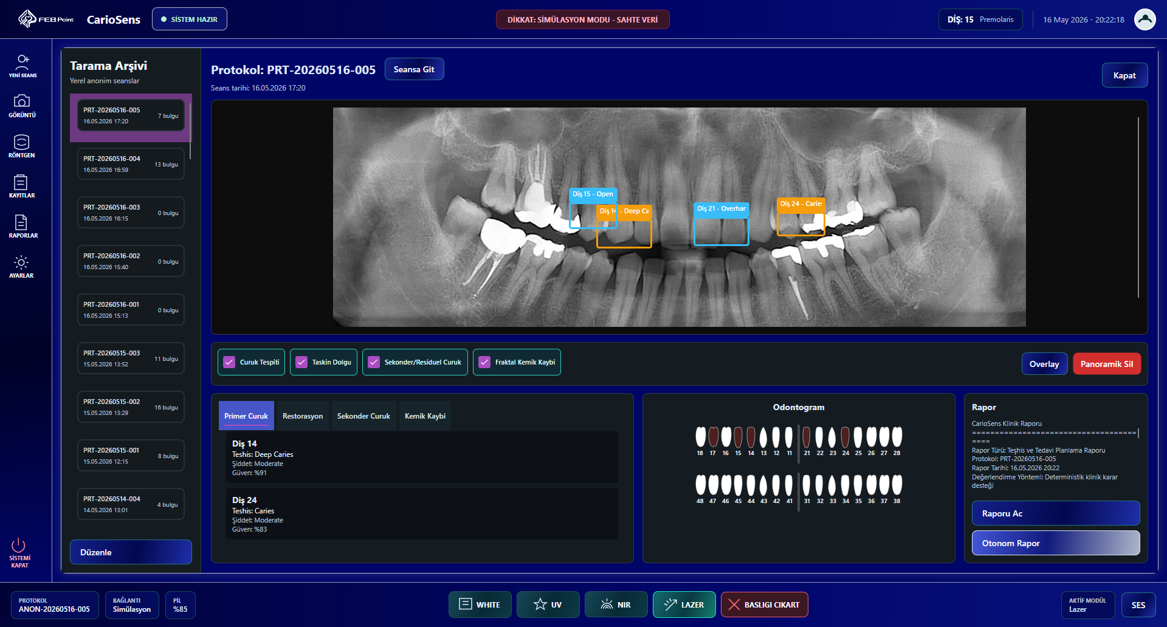This screenshot has height=627, width=1167.
Task: Open the Kayıtlar sidebar icon
Action: click(x=22, y=186)
